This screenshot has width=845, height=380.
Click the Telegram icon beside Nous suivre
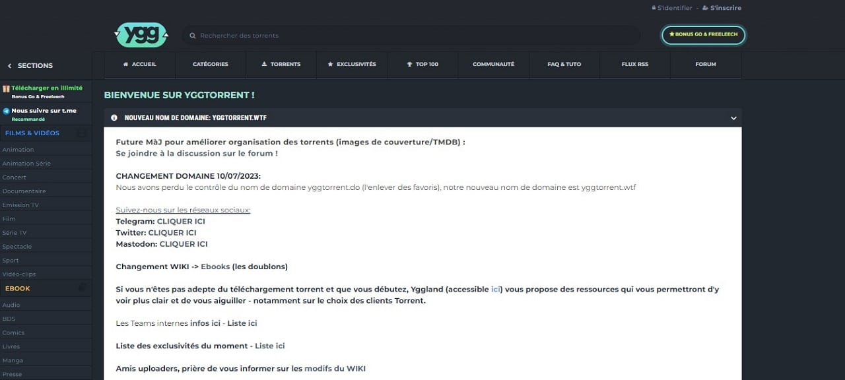click(x=6, y=111)
